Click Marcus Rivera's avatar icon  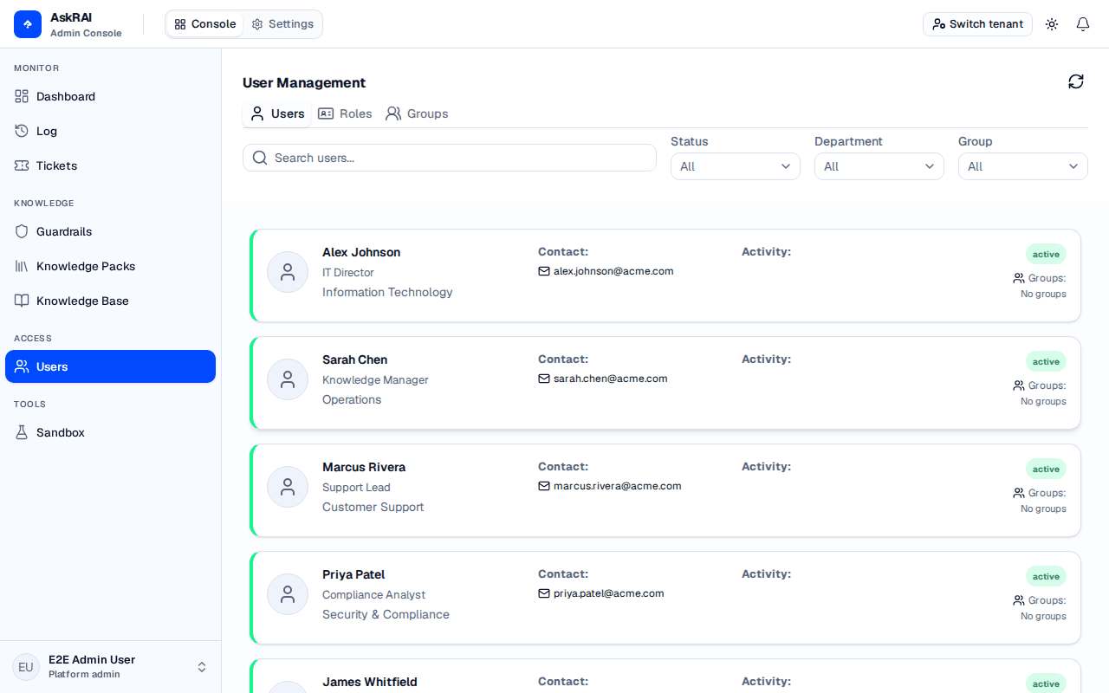coord(288,487)
